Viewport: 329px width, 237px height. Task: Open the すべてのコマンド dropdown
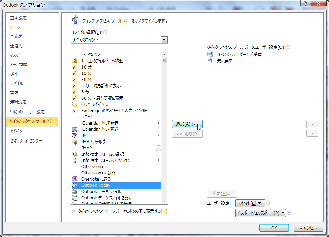tap(164, 39)
